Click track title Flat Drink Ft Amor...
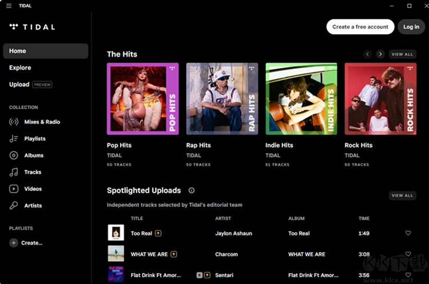 [x=156, y=275]
